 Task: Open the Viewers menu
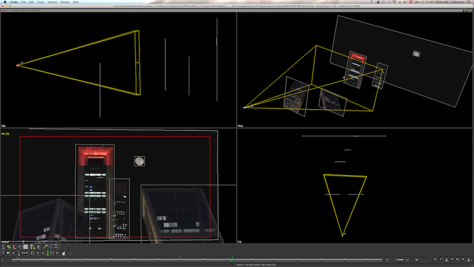52,2
